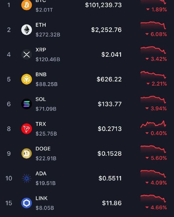Tap the LINK 4.66% down indicator
174x217 pixels.
[156, 207]
